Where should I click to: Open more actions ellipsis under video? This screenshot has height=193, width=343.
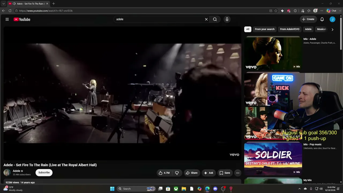click(x=238, y=173)
